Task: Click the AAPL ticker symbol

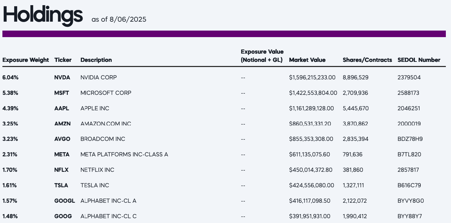Action: click(62, 108)
